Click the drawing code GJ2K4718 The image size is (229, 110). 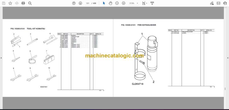[x=138, y=84]
